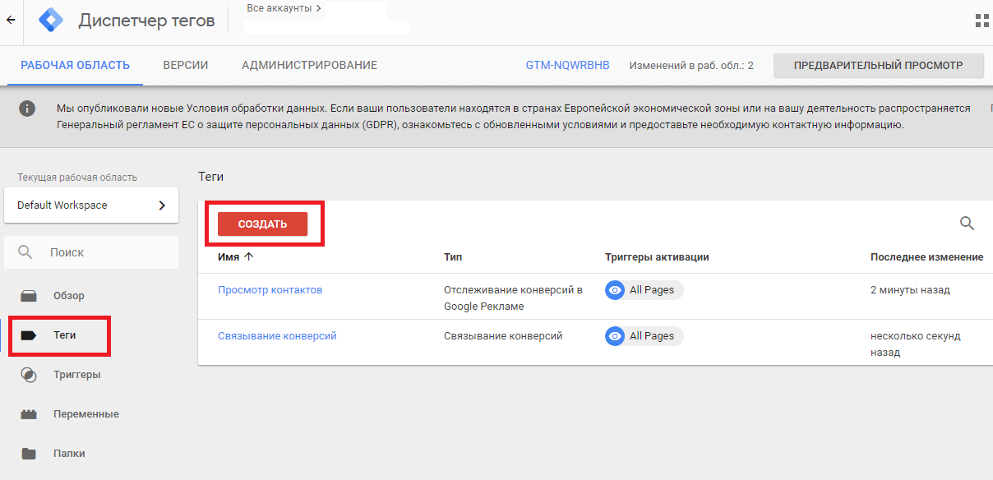Open the Просмотр контактов tag

click(x=270, y=290)
